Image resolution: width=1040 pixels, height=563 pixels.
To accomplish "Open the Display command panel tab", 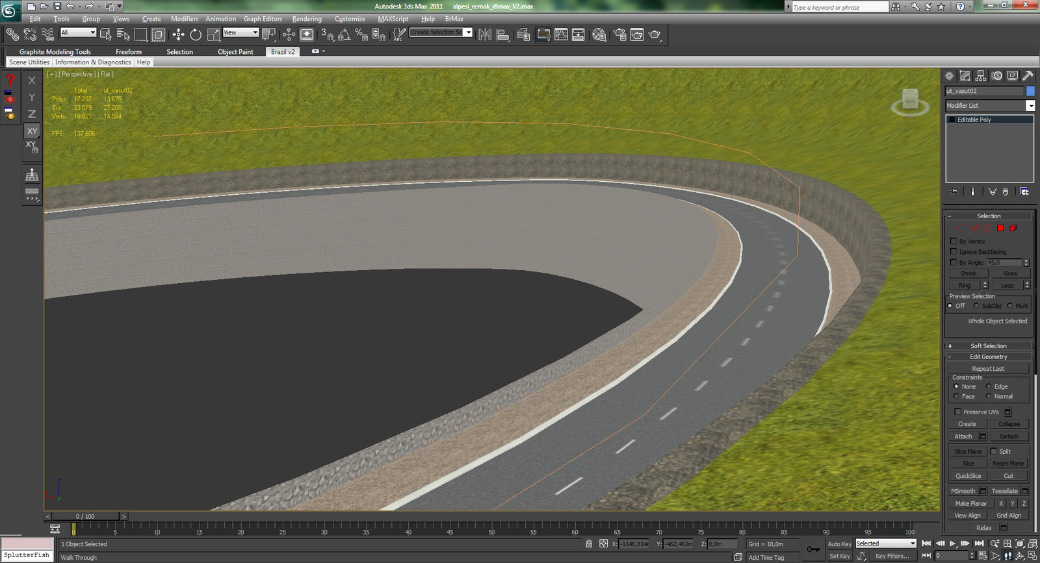I will point(1013,76).
